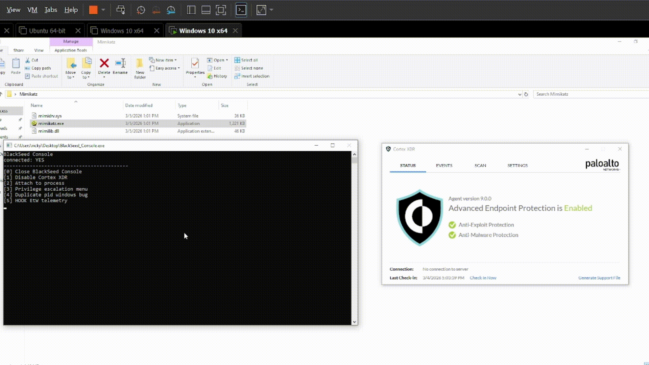Sort files by Date modified column
The width and height of the screenshot is (649, 365).
point(139,105)
